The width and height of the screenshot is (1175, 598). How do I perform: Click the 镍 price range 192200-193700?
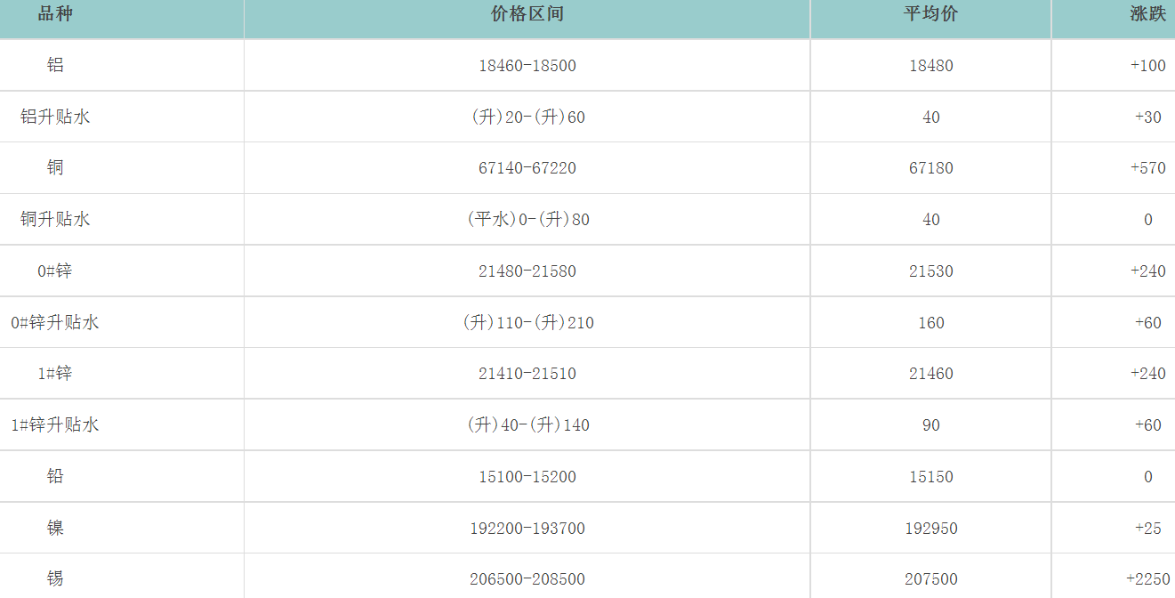[x=527, y=529]
